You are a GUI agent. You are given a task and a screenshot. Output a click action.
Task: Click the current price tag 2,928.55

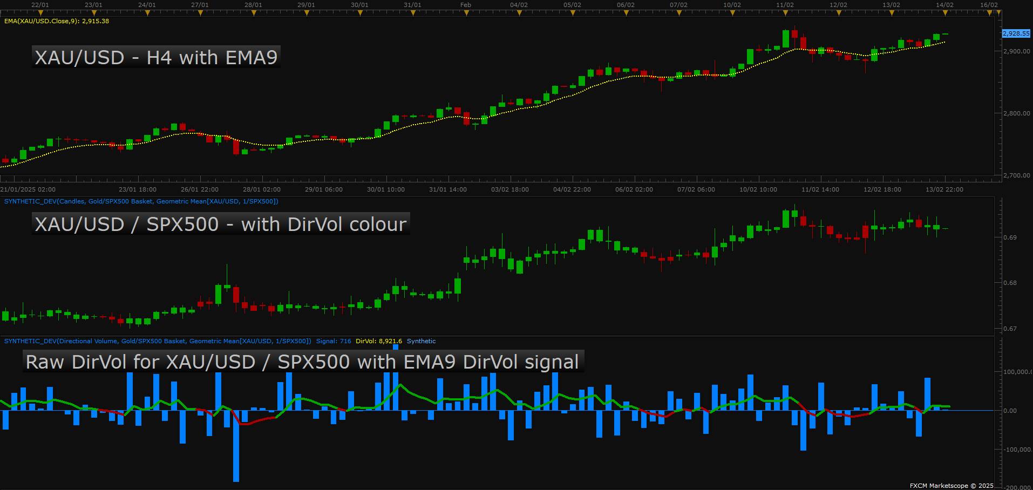click(x=1016, y=33)
